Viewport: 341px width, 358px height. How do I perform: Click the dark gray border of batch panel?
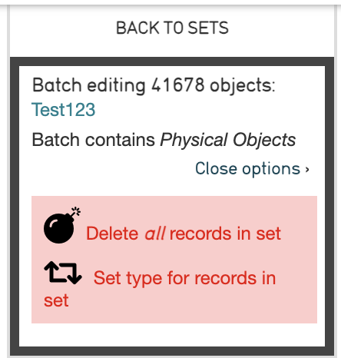(172, 61)
